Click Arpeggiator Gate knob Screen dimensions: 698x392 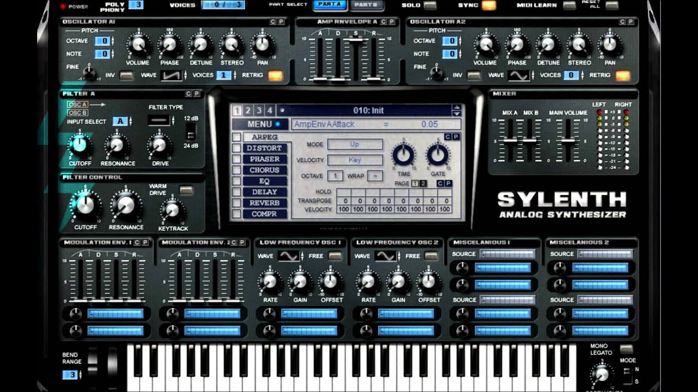(x=438, y=156)
